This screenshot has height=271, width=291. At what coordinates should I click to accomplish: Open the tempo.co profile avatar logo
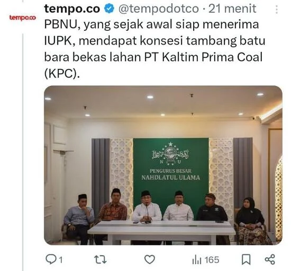[x=23, y=18]
